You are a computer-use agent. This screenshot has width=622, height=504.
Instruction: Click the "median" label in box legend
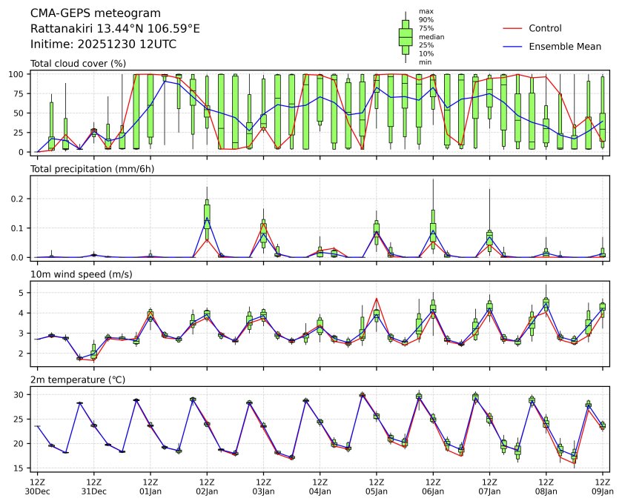click(x=431, y=36)
